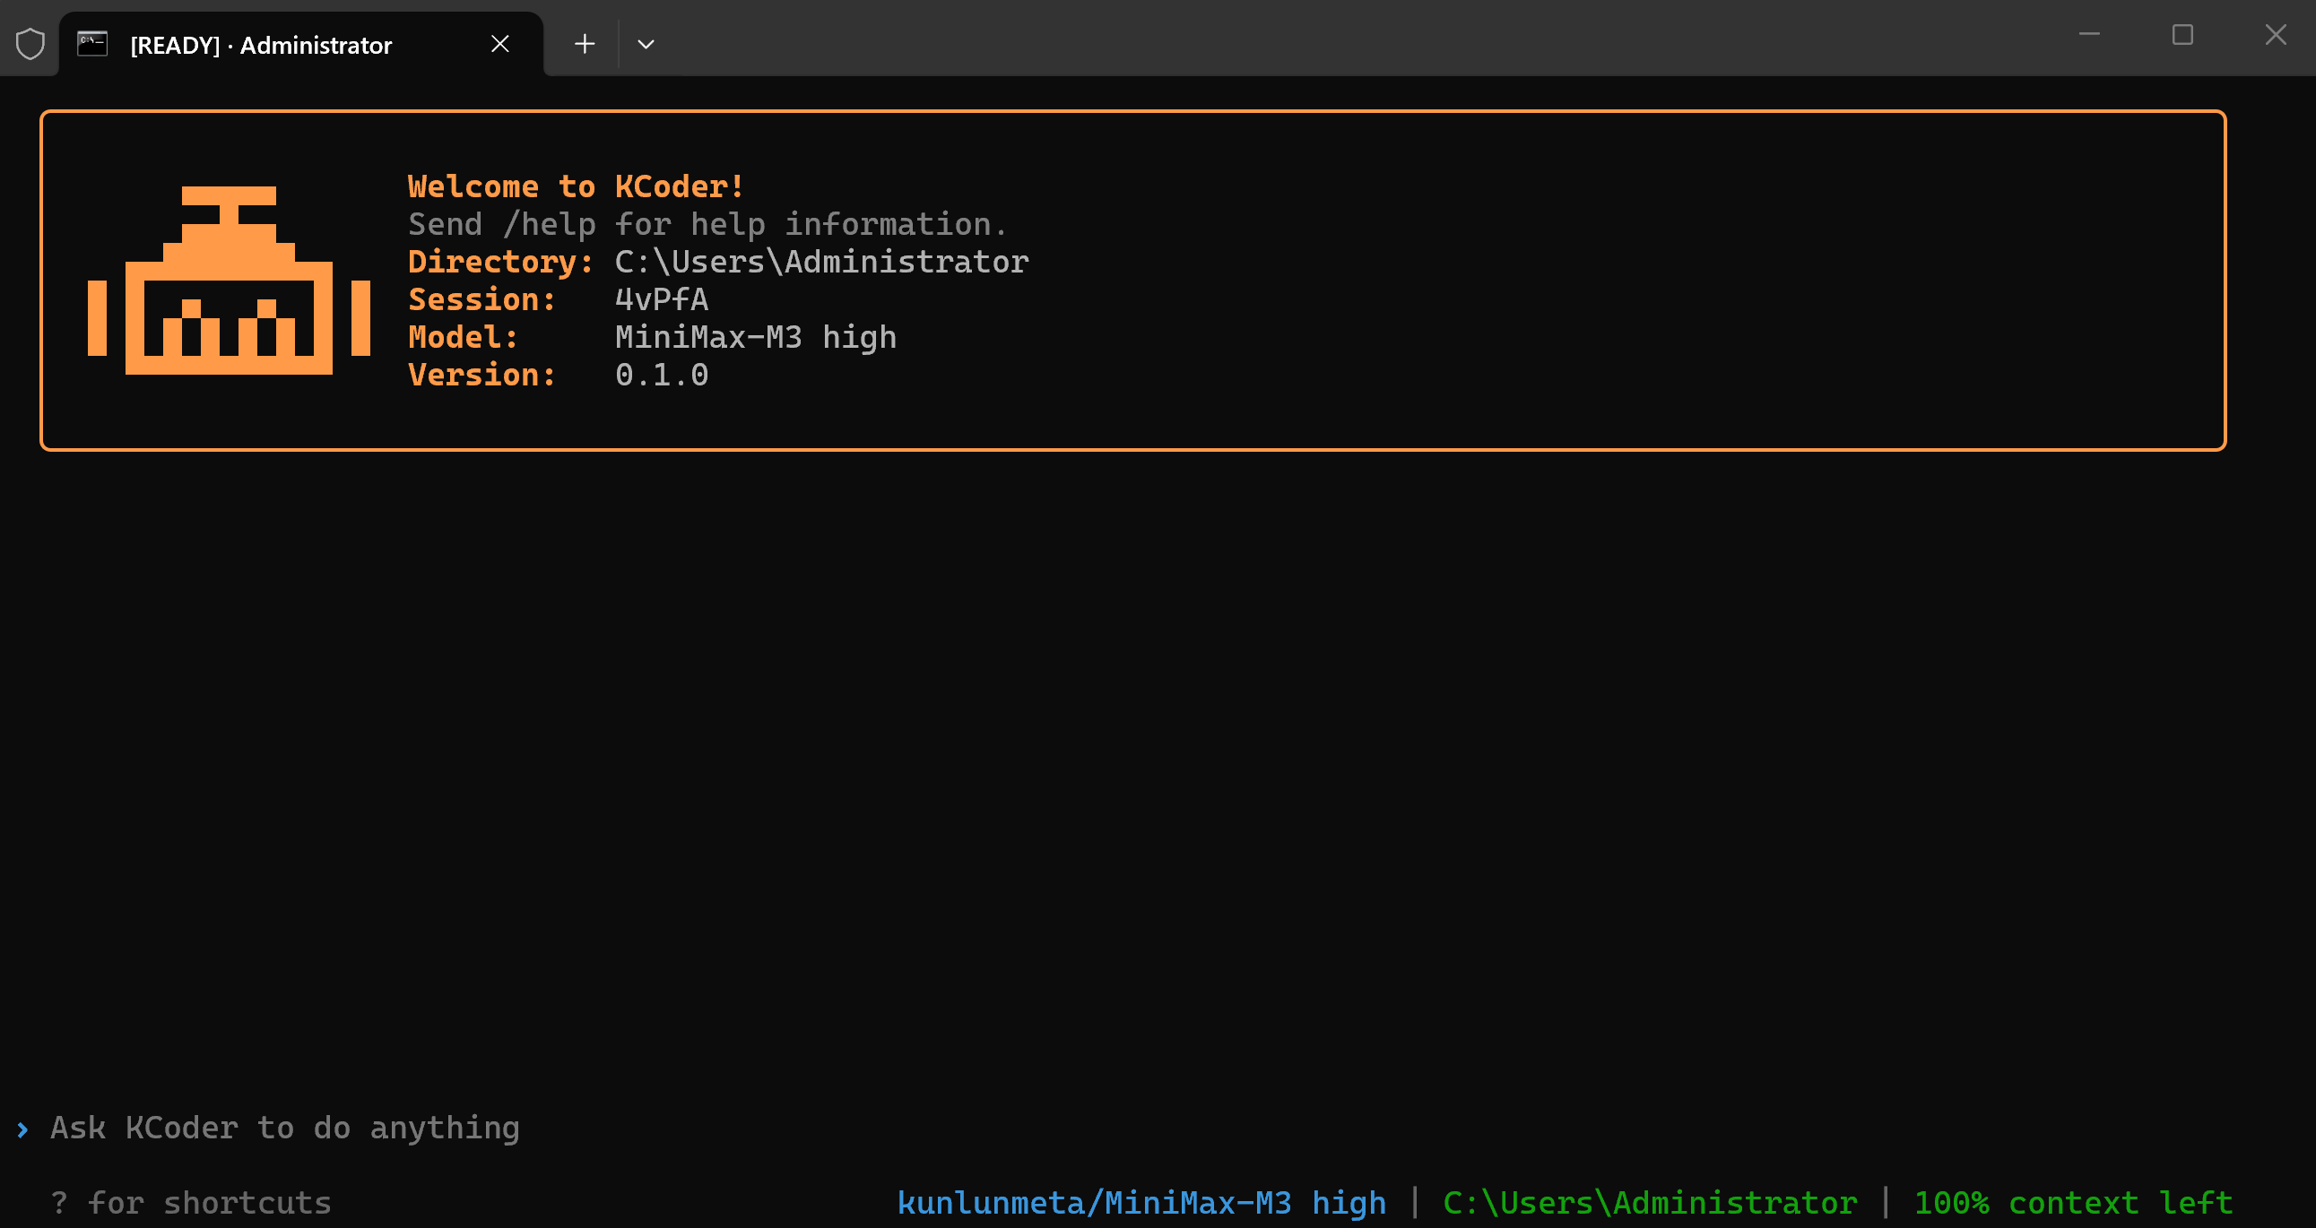Viewport: 2316px width, 1228px height.
Task: Minimize the terminal window
Action: coord(2089,35)
